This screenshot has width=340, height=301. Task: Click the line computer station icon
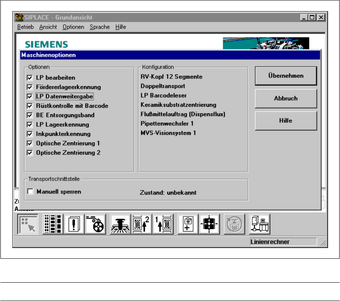click(x=259, y=224)
